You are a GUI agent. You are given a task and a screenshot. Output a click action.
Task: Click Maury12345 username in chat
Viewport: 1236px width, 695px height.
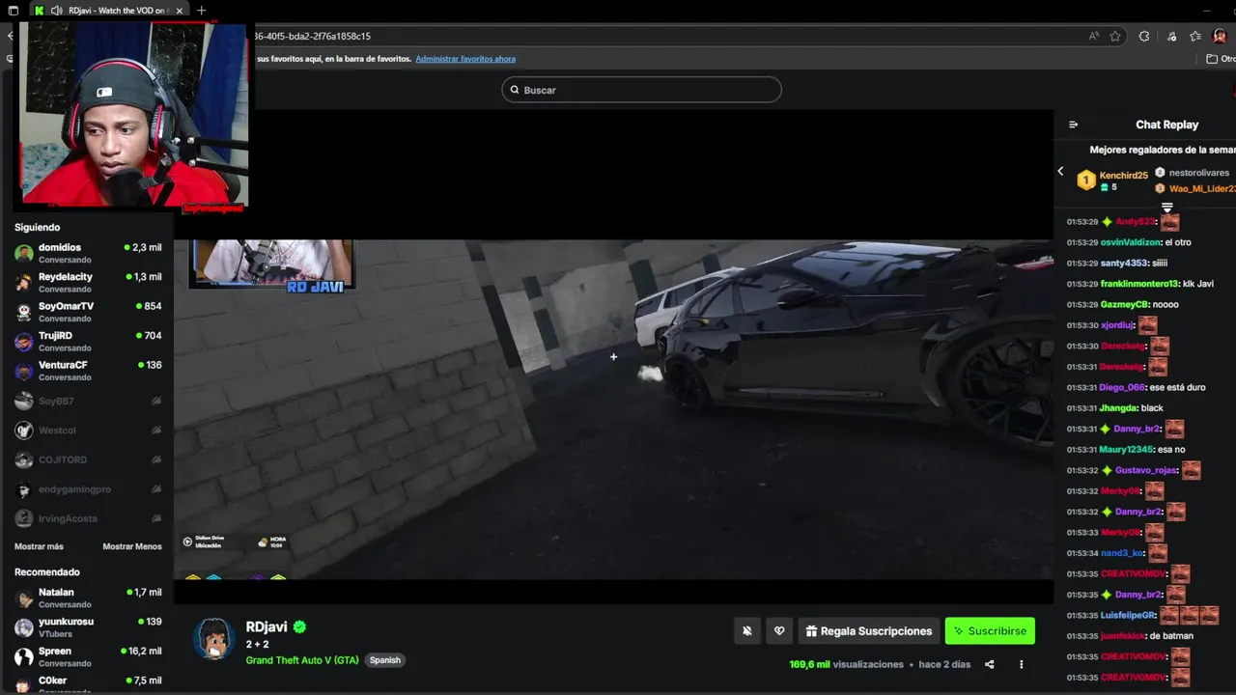tap(1126, 450)
